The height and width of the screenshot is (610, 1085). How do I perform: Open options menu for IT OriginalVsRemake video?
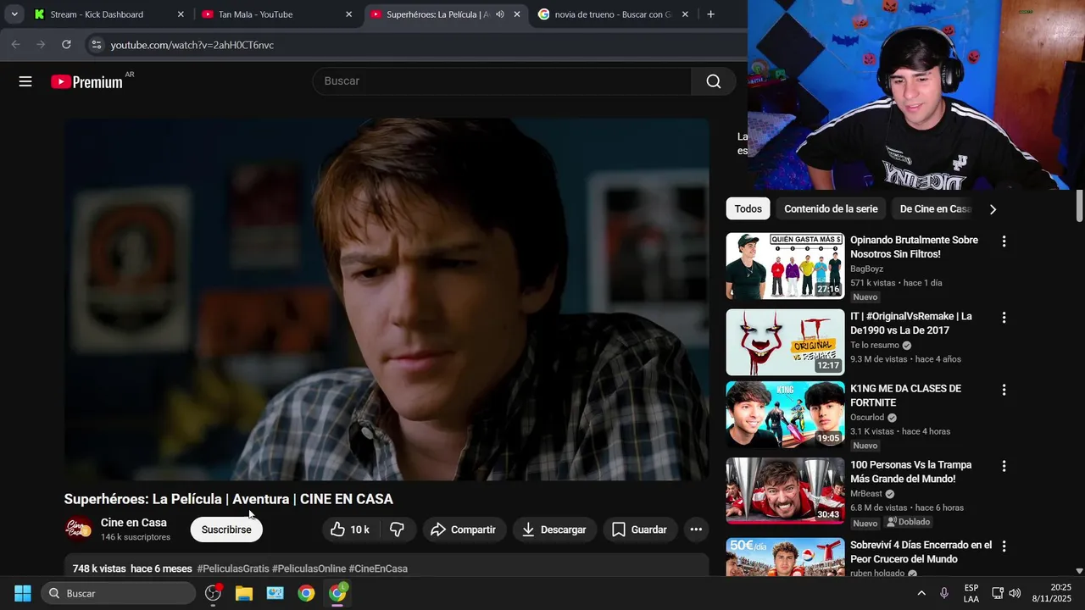click(x=1004, y=318)
